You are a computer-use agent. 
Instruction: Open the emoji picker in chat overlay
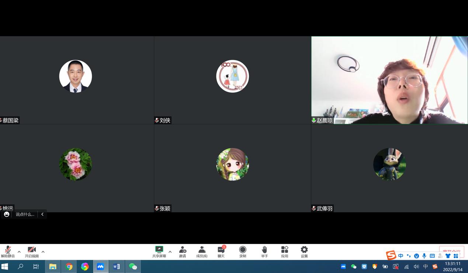point(7,214)
